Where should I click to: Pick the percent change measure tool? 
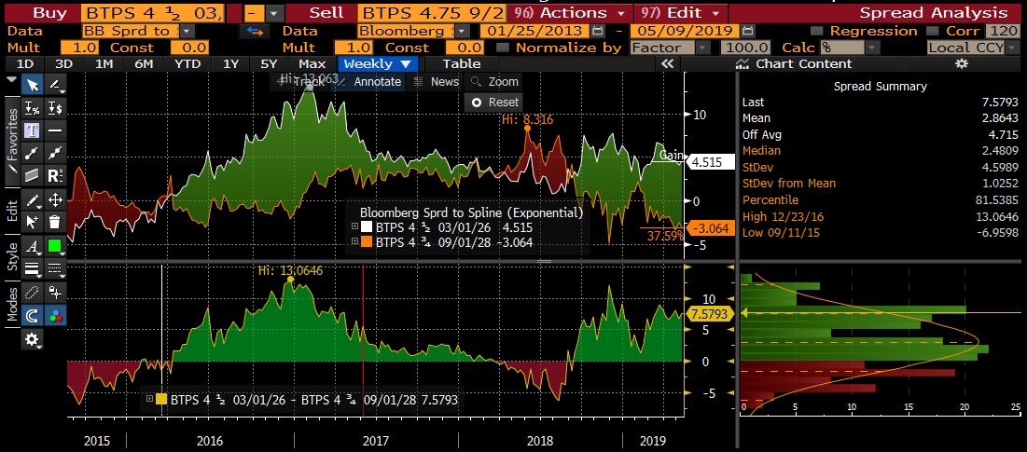pyautogui.click(x=32, y=109)
